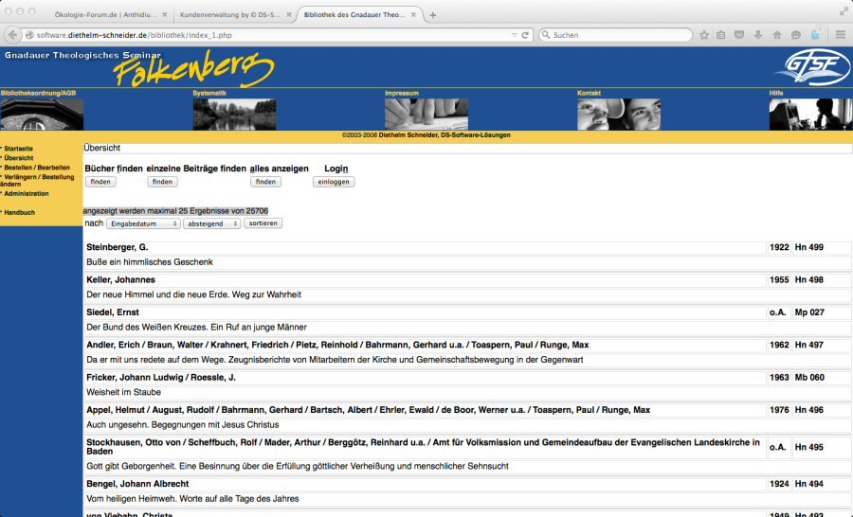Click title Weisheit im Staube
Screen dimensions: 853x517
pos(123,393)
